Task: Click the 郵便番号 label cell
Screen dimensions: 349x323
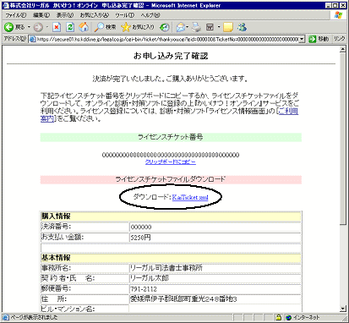Action: pos(85,288)
